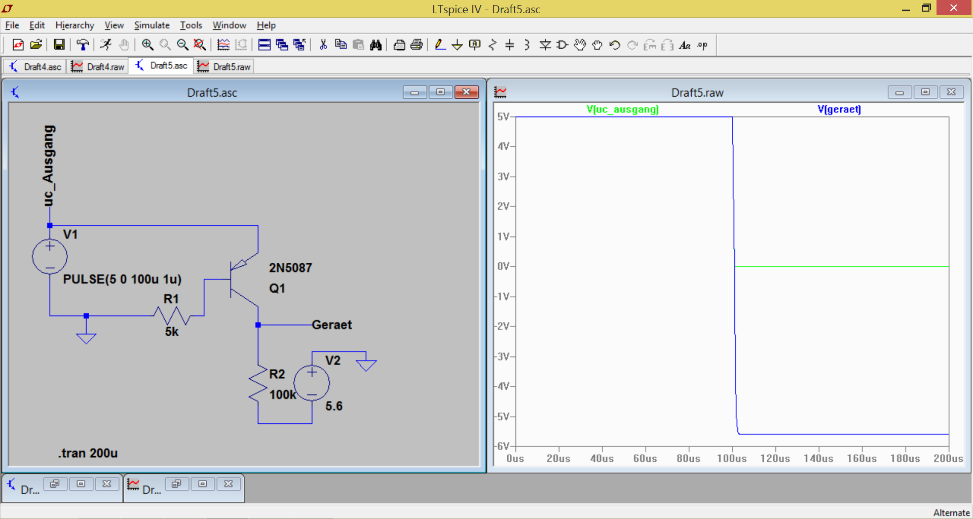Click the R1 5k resistance value
Viewport: 973px width, 519px height.
[172, 332]
